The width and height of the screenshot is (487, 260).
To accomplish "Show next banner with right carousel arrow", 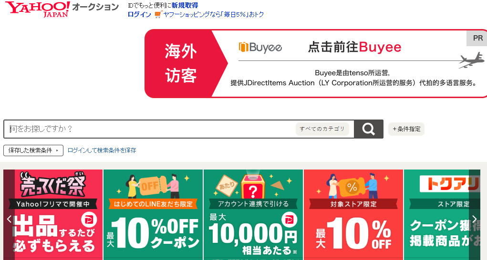I will coord(474,219).
